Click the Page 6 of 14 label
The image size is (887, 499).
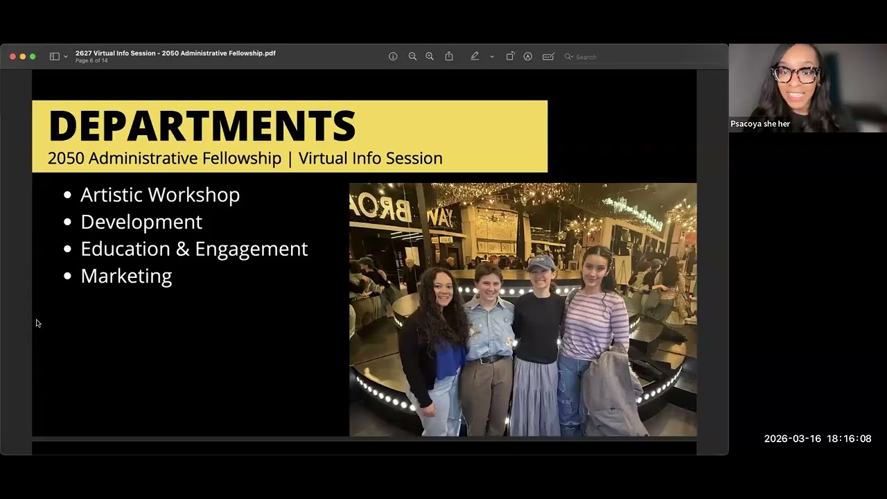[91, 61]
